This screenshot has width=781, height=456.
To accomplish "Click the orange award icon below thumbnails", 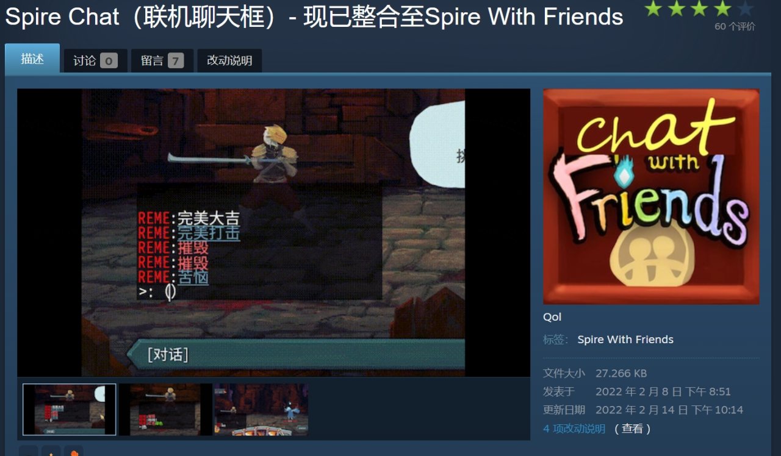I will coord(74,452).
